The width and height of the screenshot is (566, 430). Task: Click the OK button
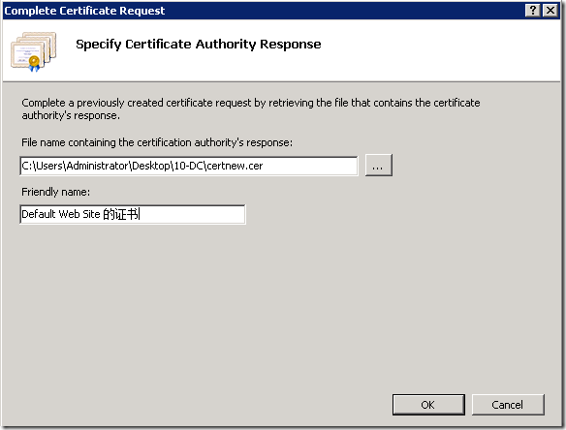[428, 405]
